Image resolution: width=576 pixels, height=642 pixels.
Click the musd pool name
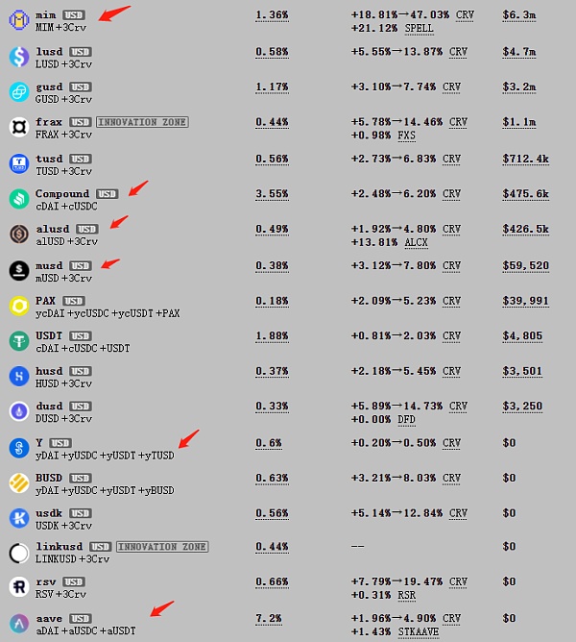(49, 265)
